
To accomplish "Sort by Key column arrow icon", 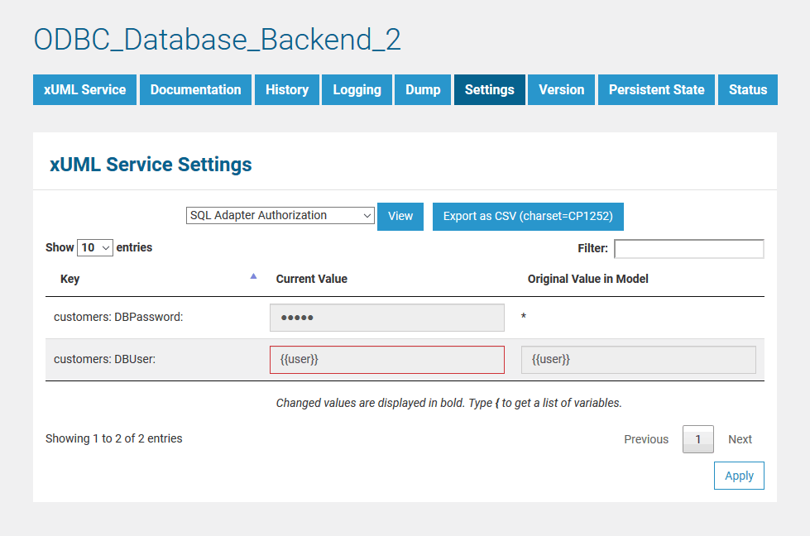I will (x=253, y=277).
